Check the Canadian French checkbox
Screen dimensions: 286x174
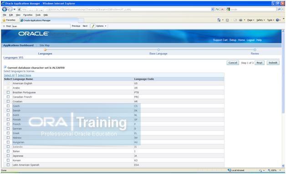(8, 97)
